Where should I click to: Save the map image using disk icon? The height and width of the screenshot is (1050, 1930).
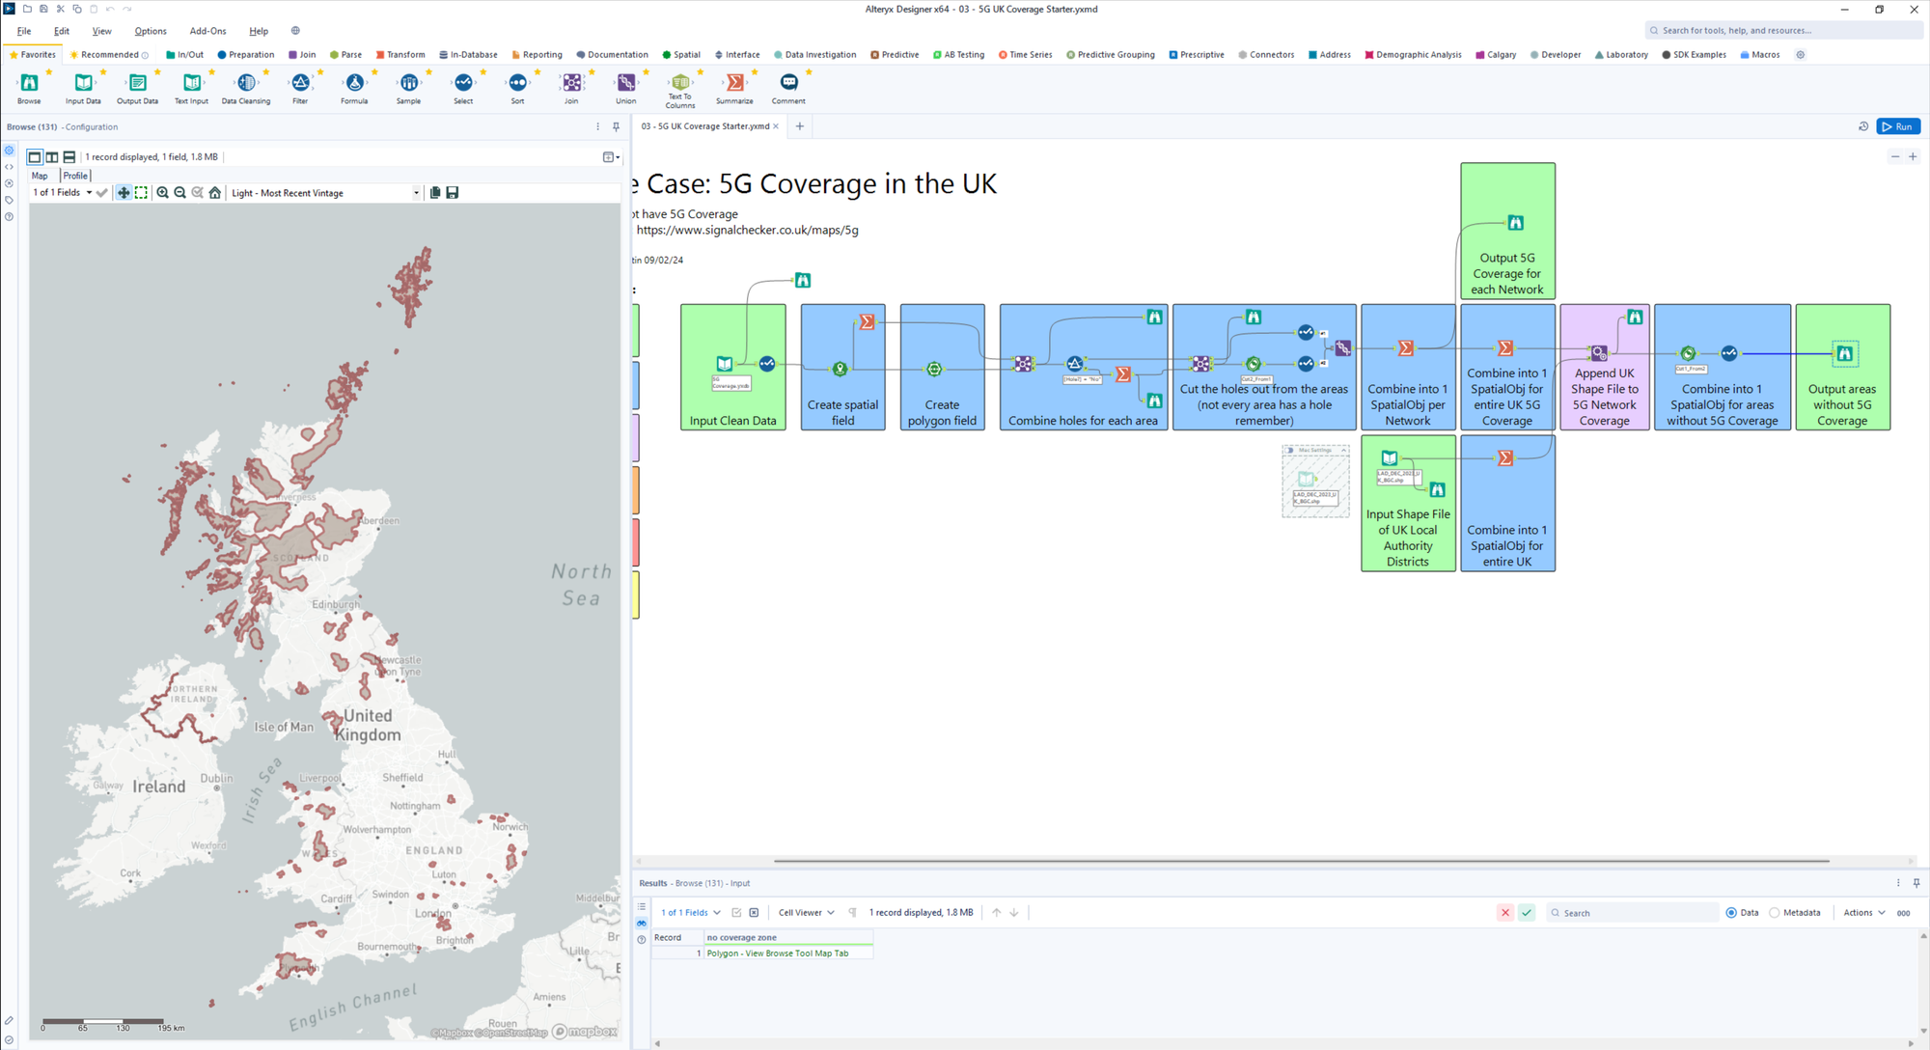tap(453, 193)
